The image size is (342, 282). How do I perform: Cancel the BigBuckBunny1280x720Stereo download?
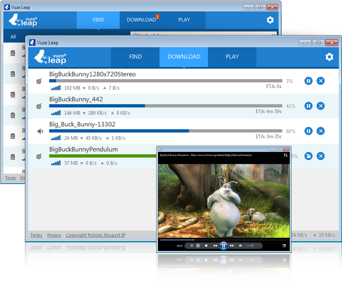(x=320, y=81)
